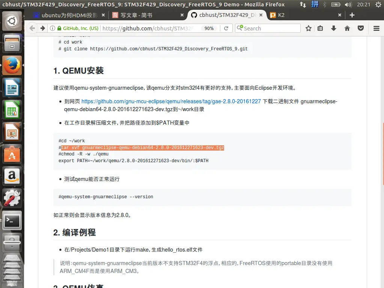
Task: Open network indicator in top panel
Action: click(303, 5)
